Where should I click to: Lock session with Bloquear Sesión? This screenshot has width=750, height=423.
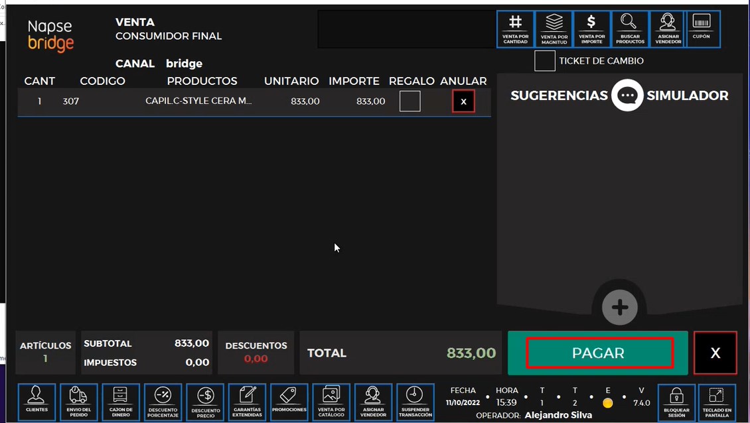coord(676,402)
